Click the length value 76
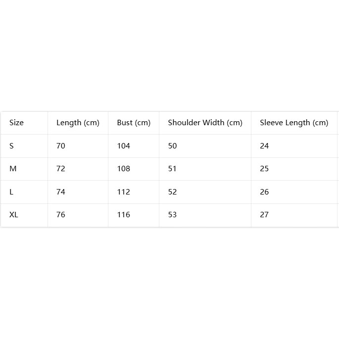339x339 pixels. point(60,215)
